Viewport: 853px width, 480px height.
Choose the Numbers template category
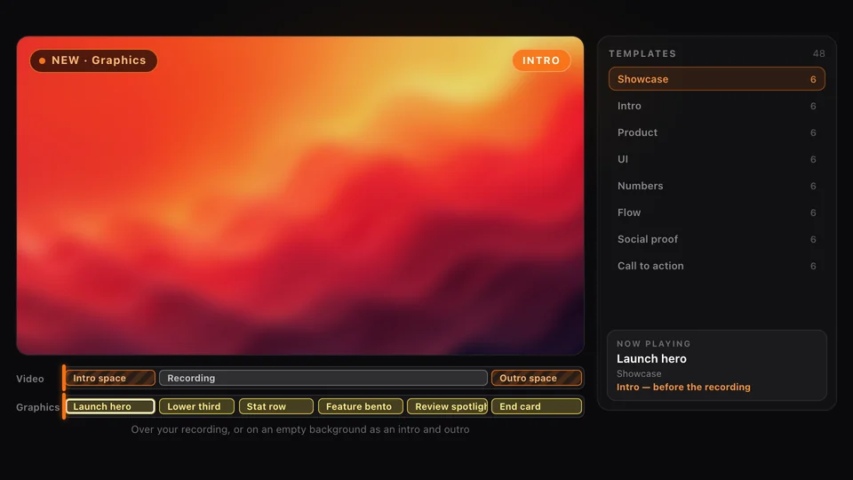click(716, 186)
